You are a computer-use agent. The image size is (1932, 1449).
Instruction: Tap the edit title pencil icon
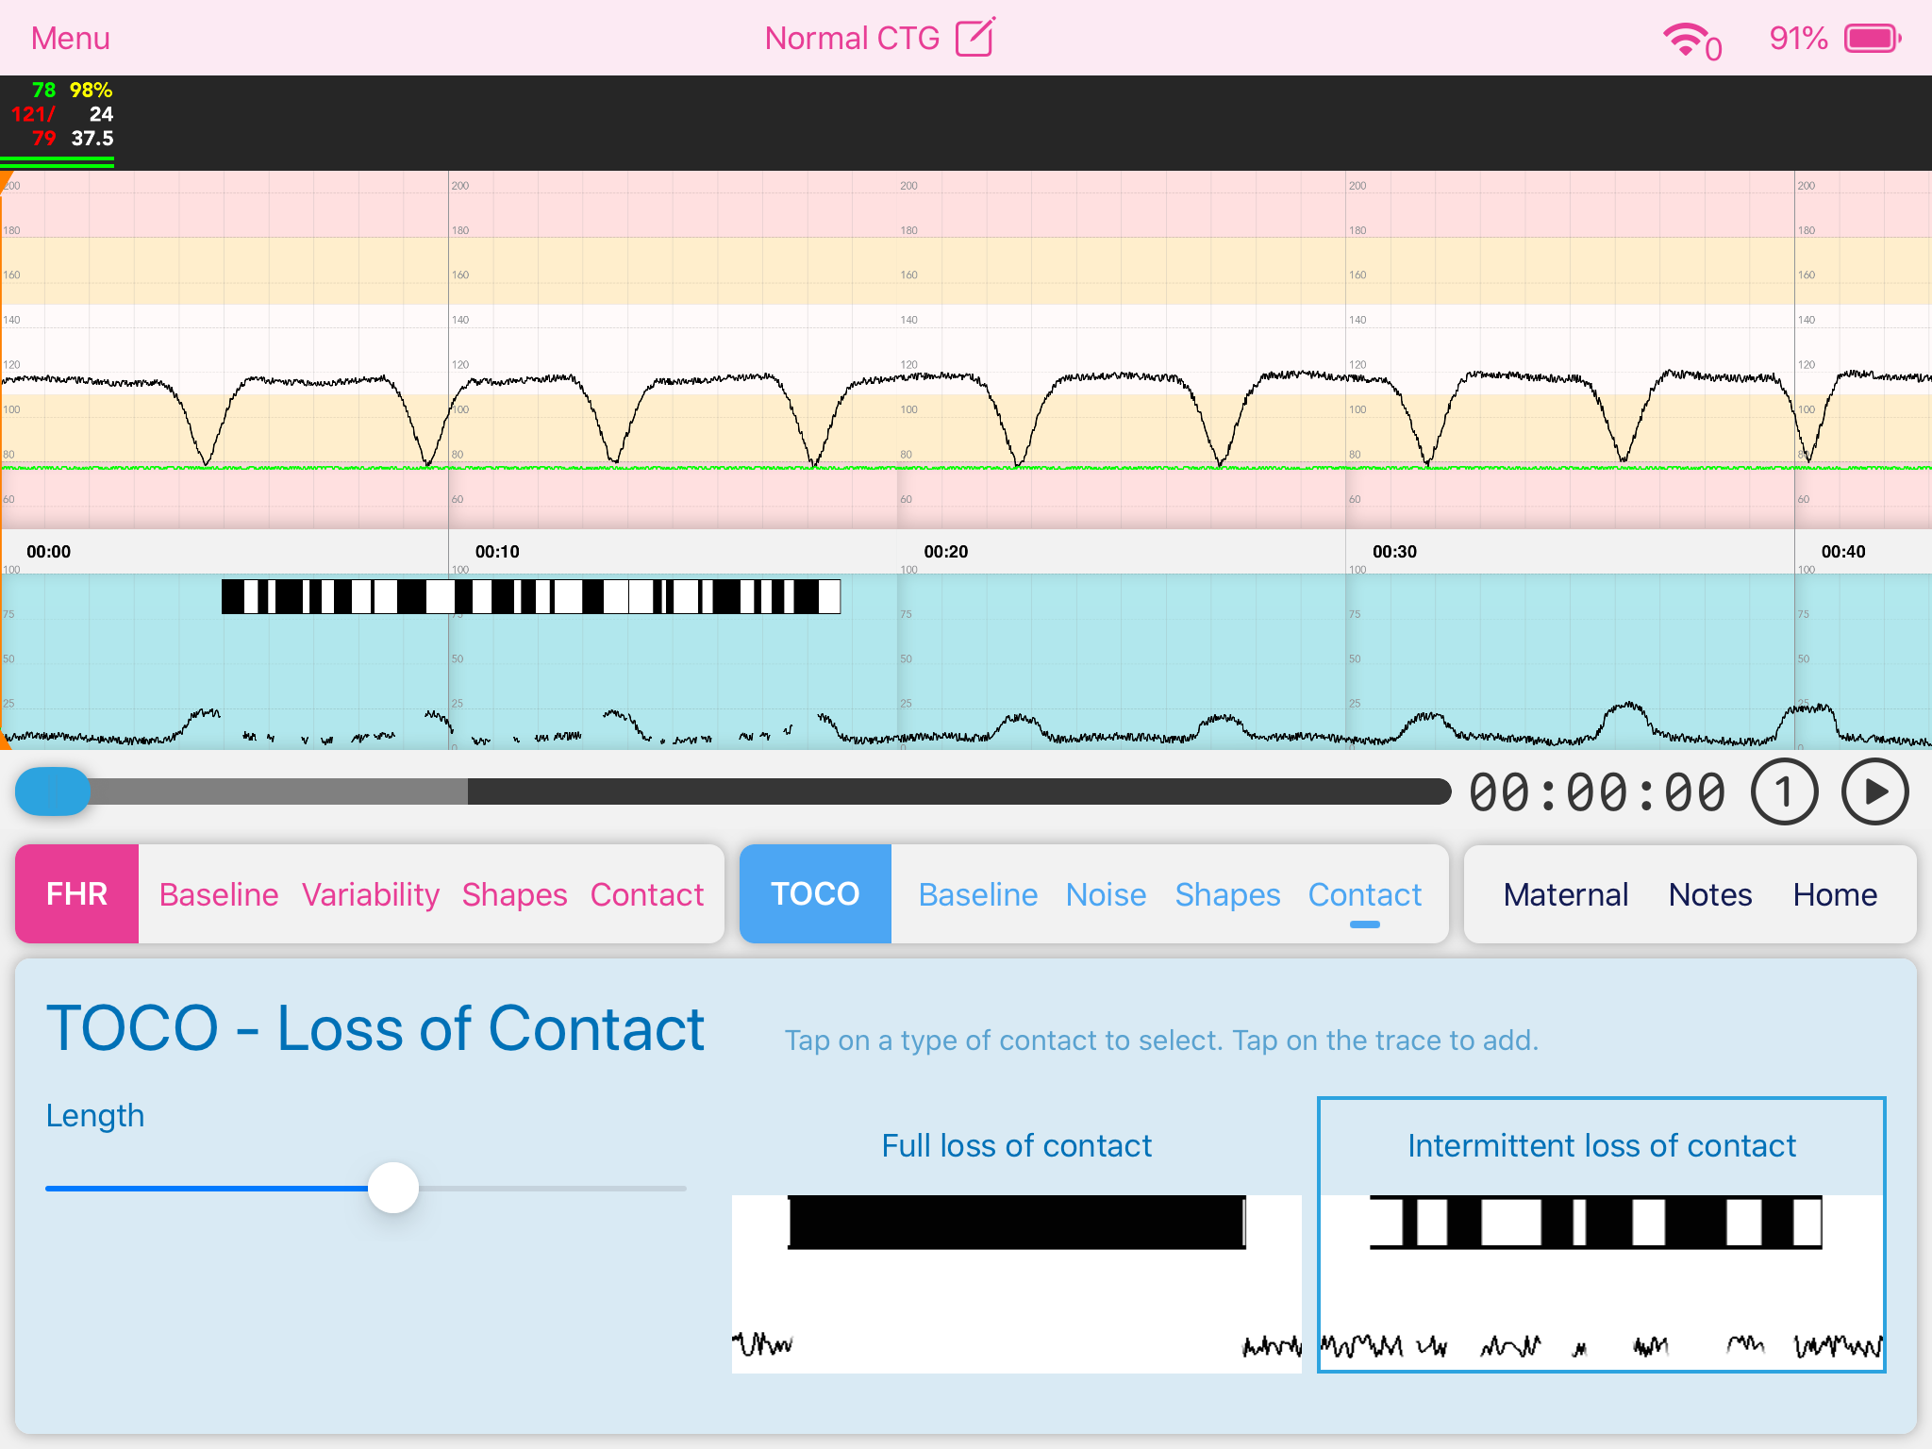pos(974,38)
